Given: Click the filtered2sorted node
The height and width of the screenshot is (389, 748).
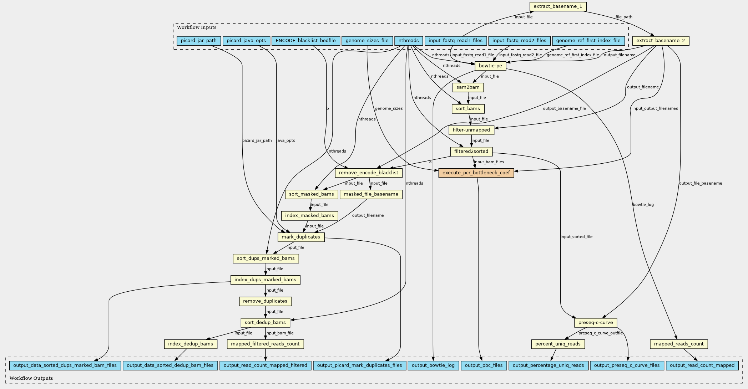Looking at the screenshot, I should (471, 152).
